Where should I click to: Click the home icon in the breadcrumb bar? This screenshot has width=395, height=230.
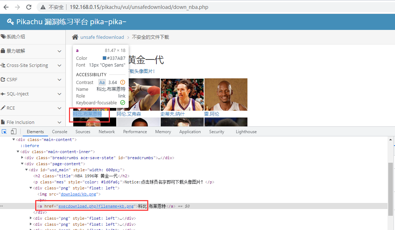pyautogui.click(x=75, y=37)
